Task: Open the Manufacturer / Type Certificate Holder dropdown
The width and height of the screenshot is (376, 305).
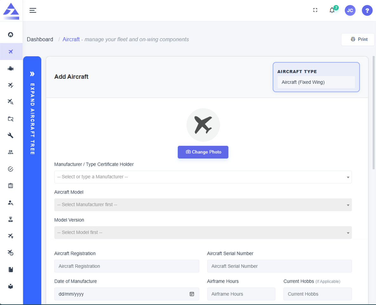Action: tap(203, 177)
